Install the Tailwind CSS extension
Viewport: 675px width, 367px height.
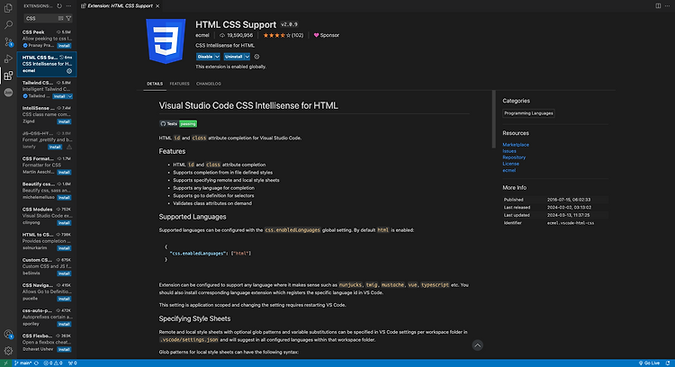pyautogui.click(x=59, y=96)
